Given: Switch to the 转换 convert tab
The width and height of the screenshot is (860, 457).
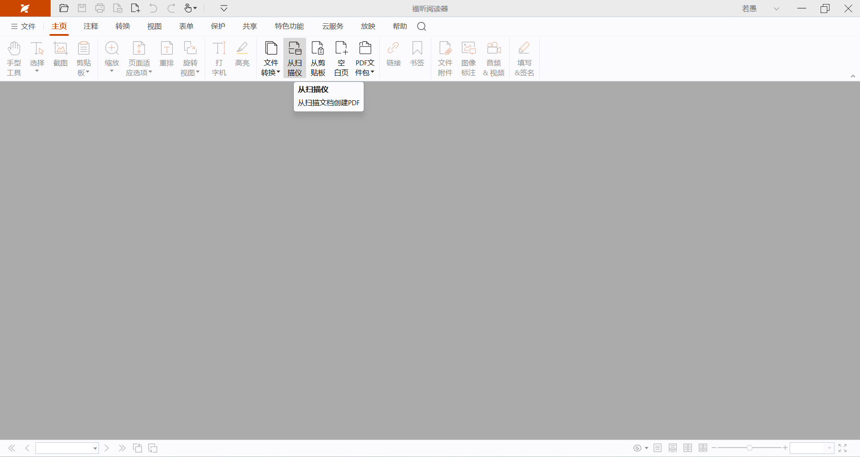Looking at the screenshot, I should (123, 26).
